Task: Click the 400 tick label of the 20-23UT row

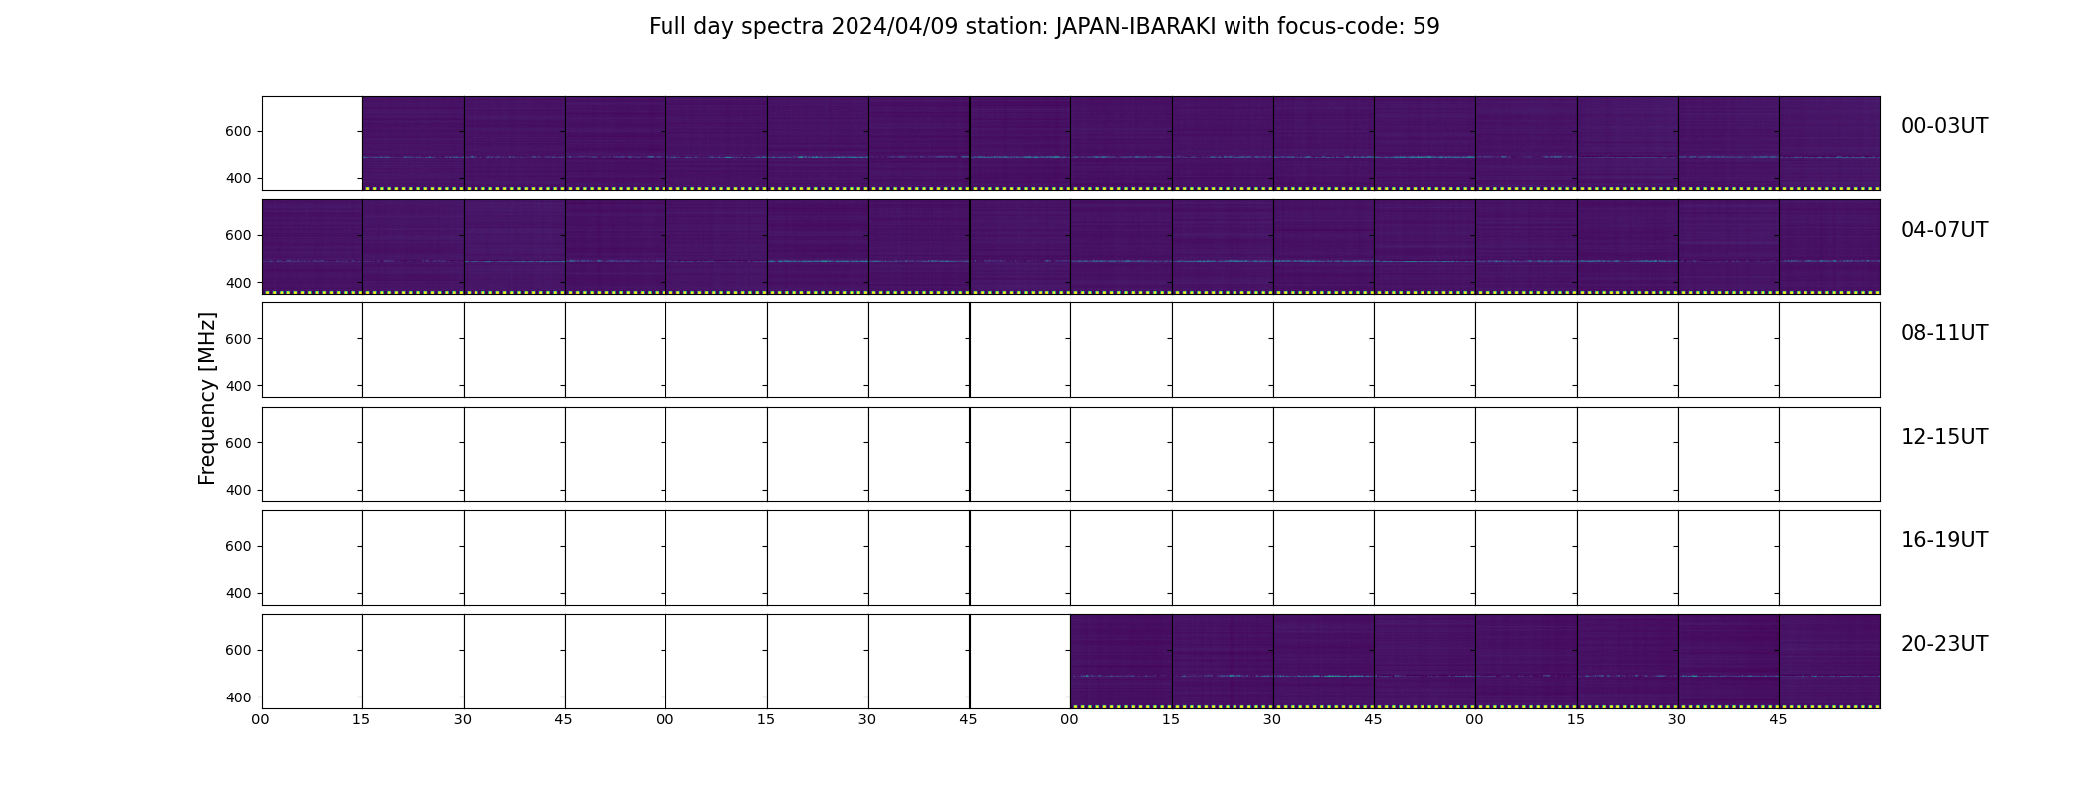Action: click(238, 697)
